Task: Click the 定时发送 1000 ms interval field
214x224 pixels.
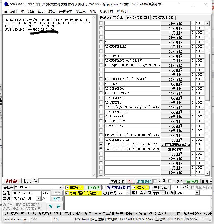Action: (175, 187)
